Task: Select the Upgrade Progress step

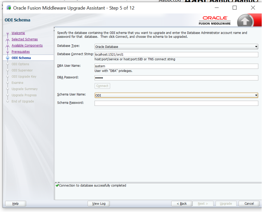Action: (24, 95)
